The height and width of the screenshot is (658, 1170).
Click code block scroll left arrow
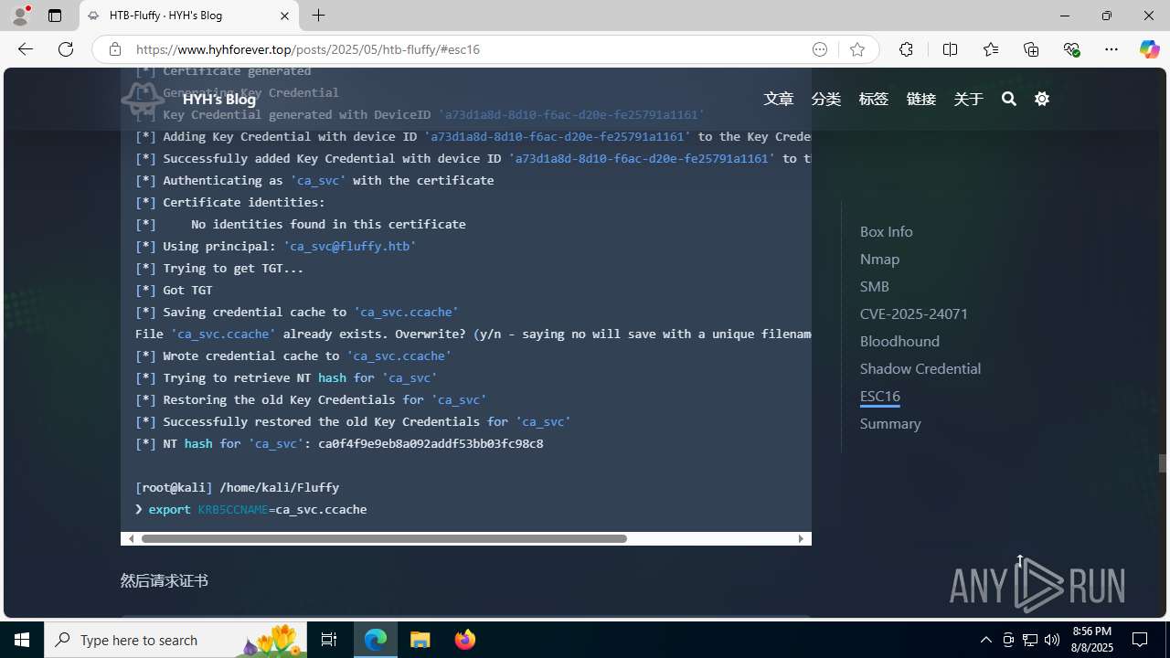(x=131, y=538)
